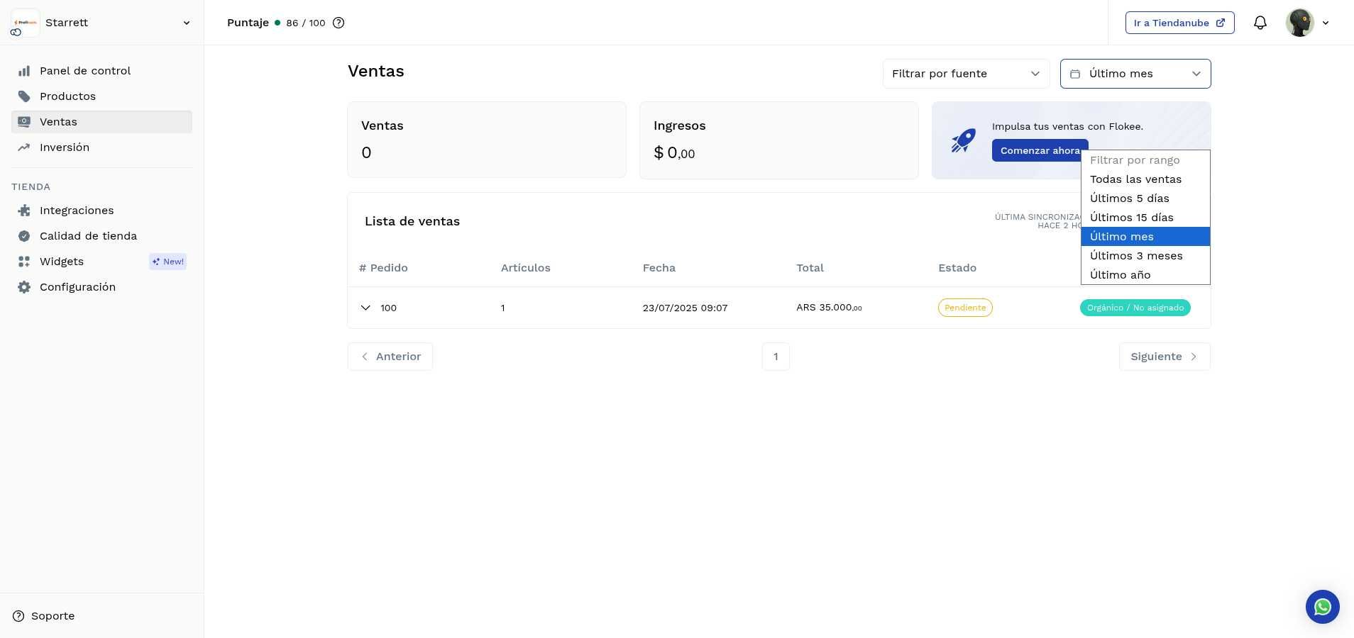Viewport: 1354px width, 638px height.
Task: Click the notifications bell icon
Action: point(1260,23)
